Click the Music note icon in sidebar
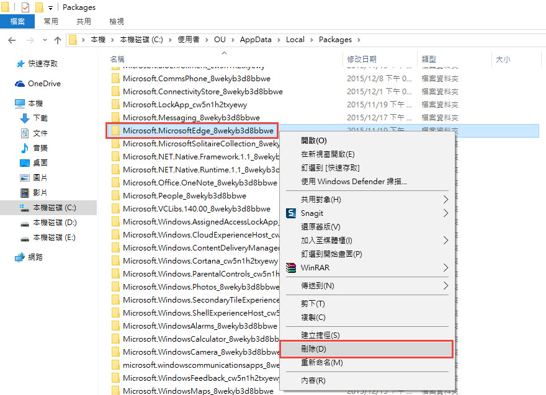 point(25,148)
